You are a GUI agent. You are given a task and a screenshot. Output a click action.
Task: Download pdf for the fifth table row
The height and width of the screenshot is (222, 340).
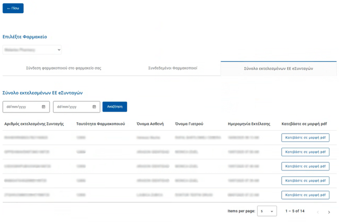click(305, 195)
